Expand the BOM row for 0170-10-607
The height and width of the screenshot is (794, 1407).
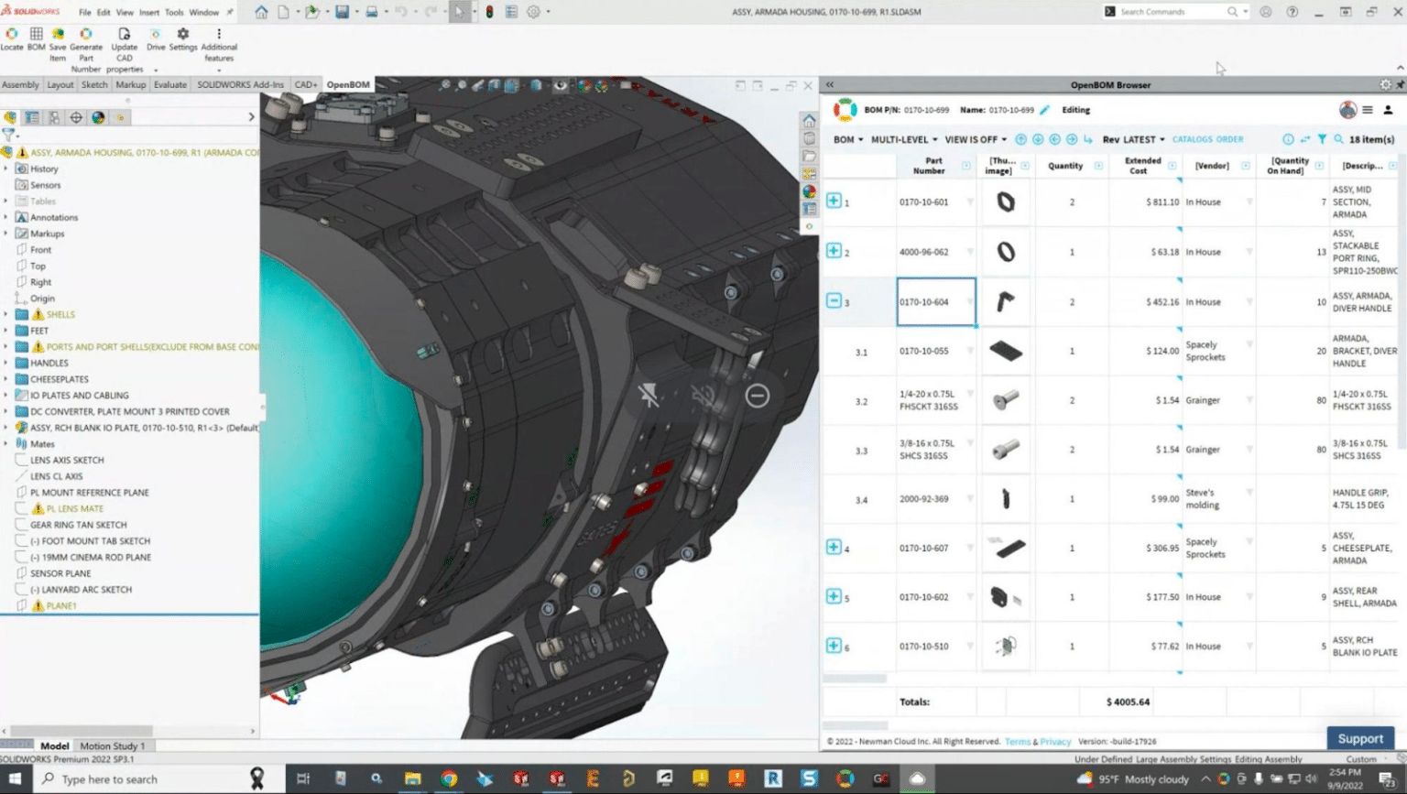click(x=834, y=546)
